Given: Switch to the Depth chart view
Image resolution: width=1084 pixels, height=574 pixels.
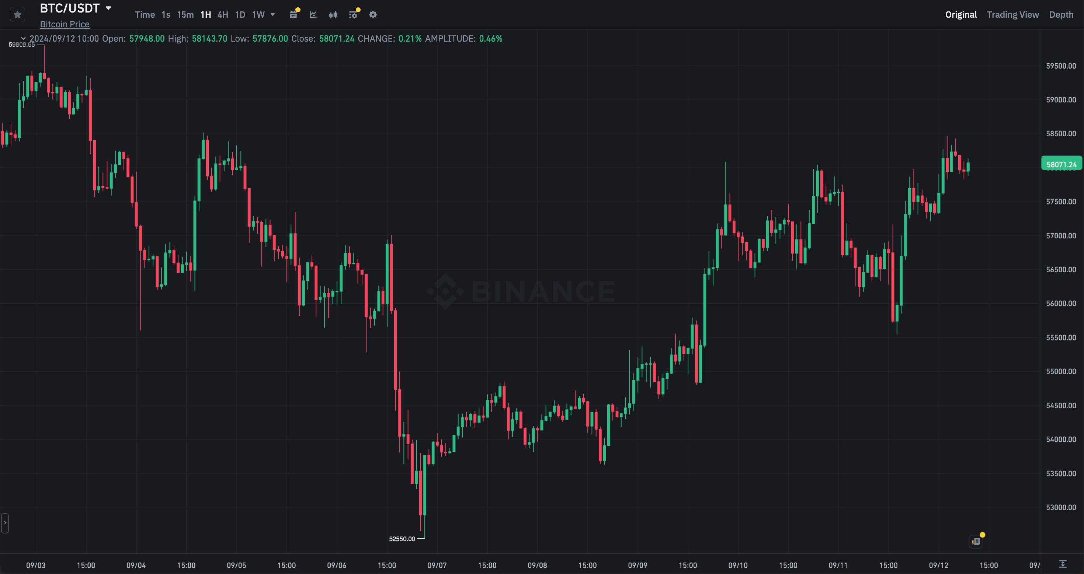Looking at the screenshot, I should tap(1061, 15).
